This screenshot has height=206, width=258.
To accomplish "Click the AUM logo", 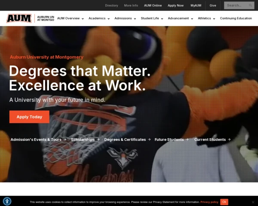I will tap(19, 18).
